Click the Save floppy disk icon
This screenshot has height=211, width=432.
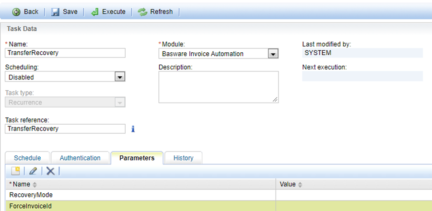coord(55,12)
